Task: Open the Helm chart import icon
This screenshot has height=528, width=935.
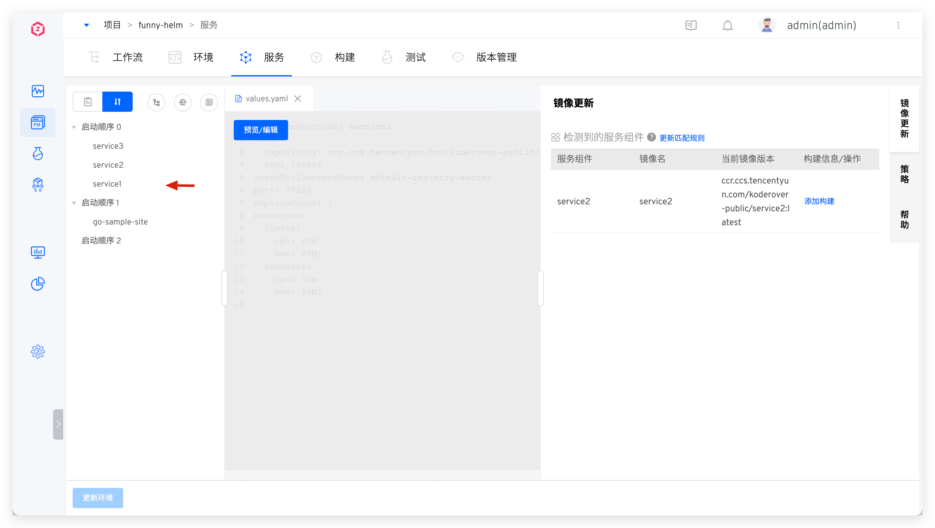Action: tap(183, 102)
